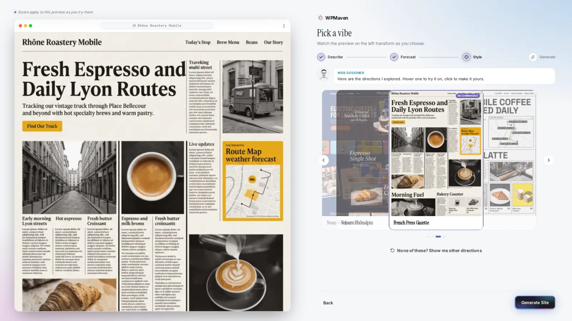Viewport: 572px width, 321px height.
Task: Click the refresh icon beside None of these
Action: pos(392,250)
